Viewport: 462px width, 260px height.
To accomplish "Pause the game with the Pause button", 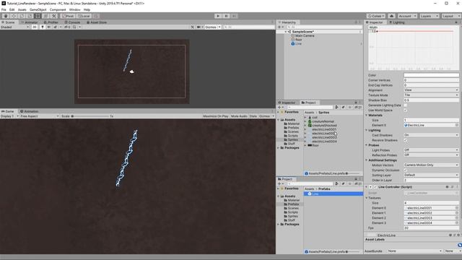I will point(226,16).
